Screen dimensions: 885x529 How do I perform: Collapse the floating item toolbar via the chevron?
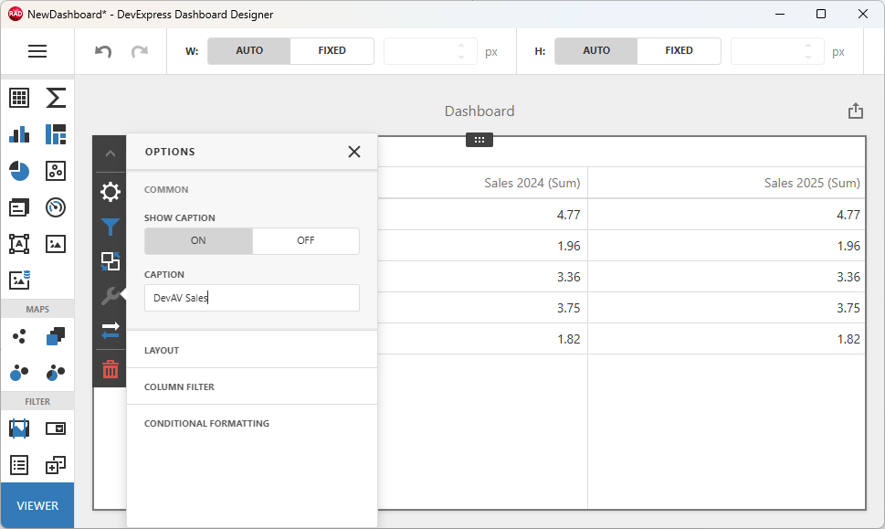pyautogui.click(x=110, y=153)
